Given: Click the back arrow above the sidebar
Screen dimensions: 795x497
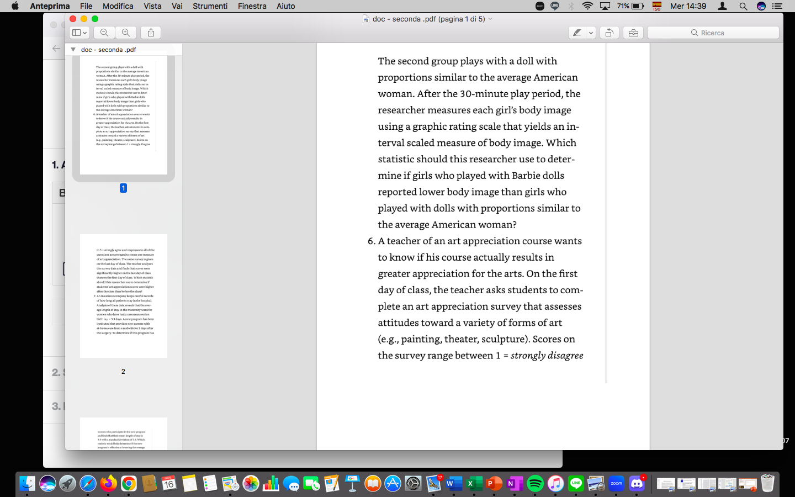Looking at the screenshot, I should point(56,48).
